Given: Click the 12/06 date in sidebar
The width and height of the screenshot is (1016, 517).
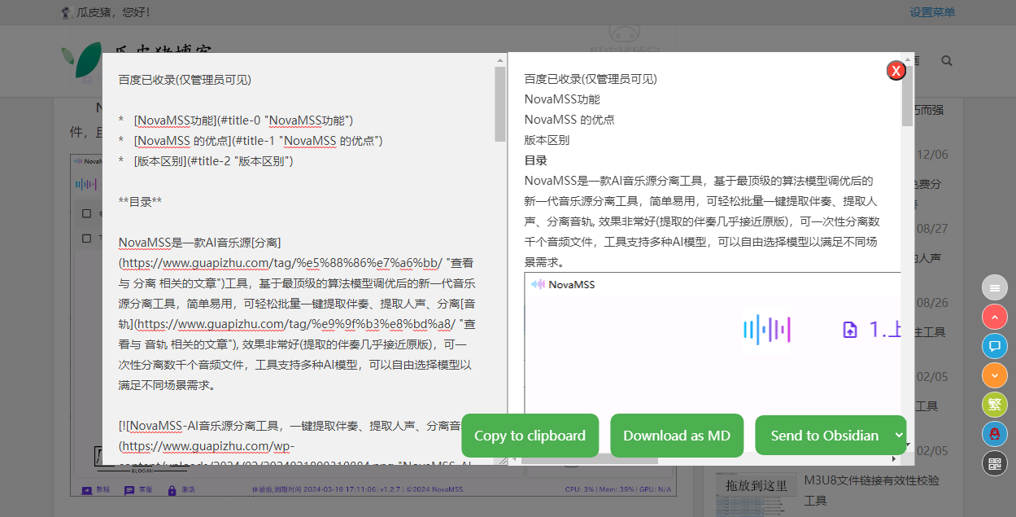Looking at the screenshot, I should pyautogui.click(x=932, y=155).
